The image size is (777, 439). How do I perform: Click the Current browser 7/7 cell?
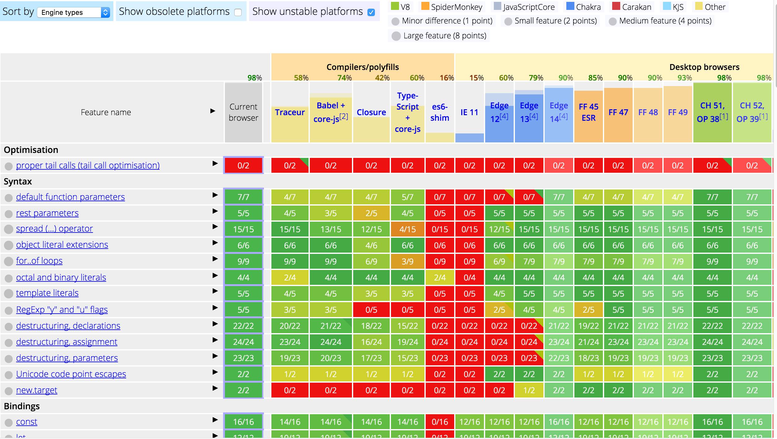[x=243, y=197]
